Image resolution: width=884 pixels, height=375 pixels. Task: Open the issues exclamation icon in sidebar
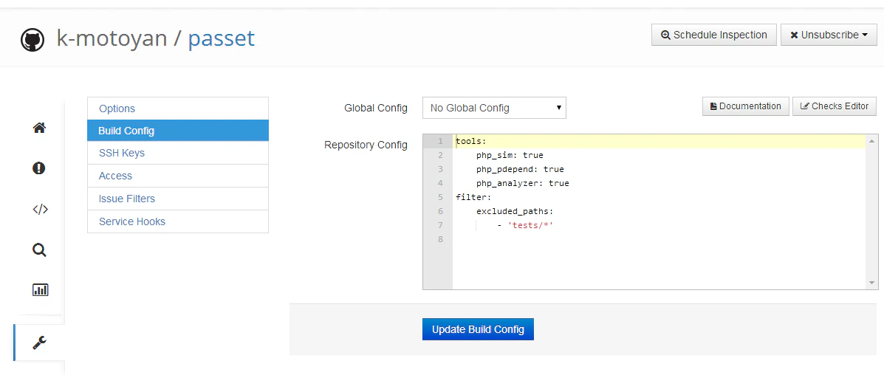(39, 168)
